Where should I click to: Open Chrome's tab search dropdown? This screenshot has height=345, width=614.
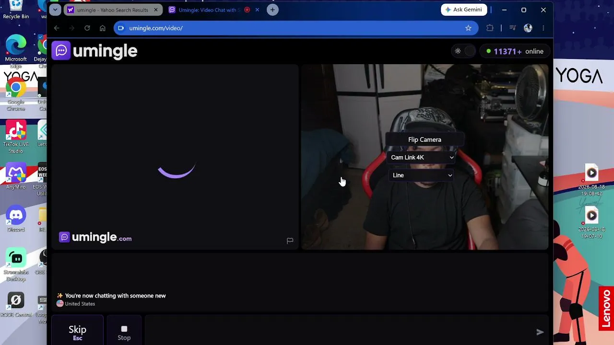pyautogui.click(x=55, y=10)
